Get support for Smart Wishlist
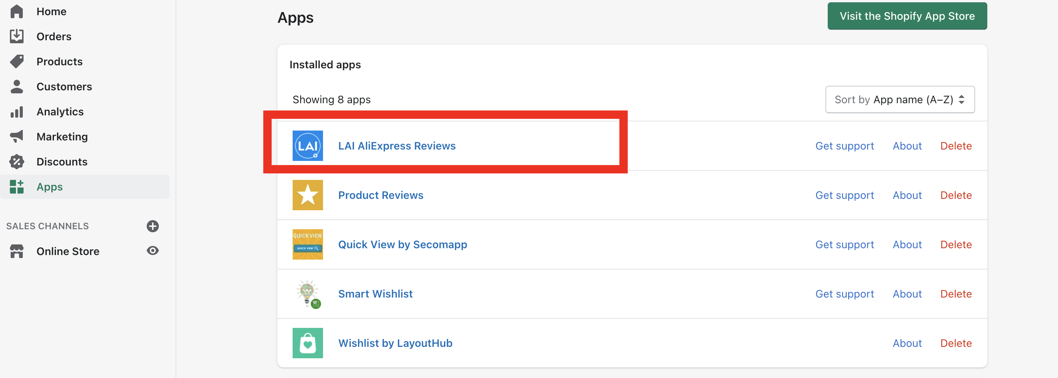Image resolution: width=1058 pixels, height=378 pixels. 844,293
